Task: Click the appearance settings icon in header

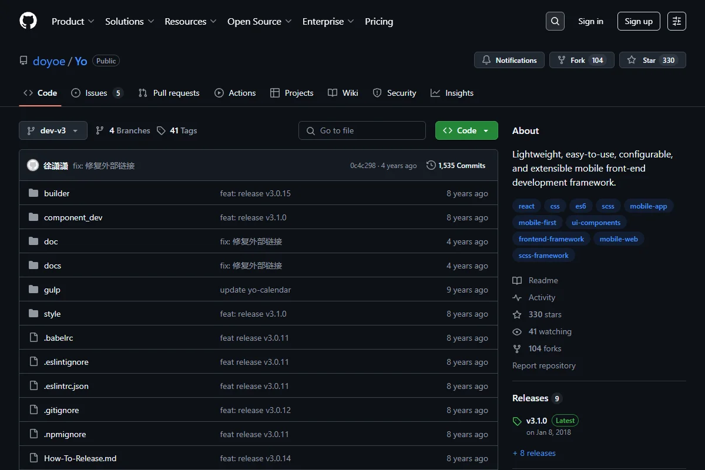Action: [x=677, y=21]
